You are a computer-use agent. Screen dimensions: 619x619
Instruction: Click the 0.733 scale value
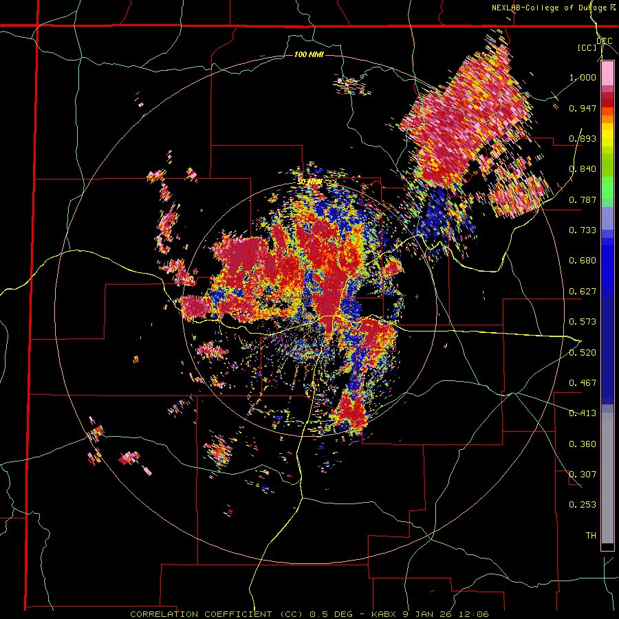click(x=583, y=230)
